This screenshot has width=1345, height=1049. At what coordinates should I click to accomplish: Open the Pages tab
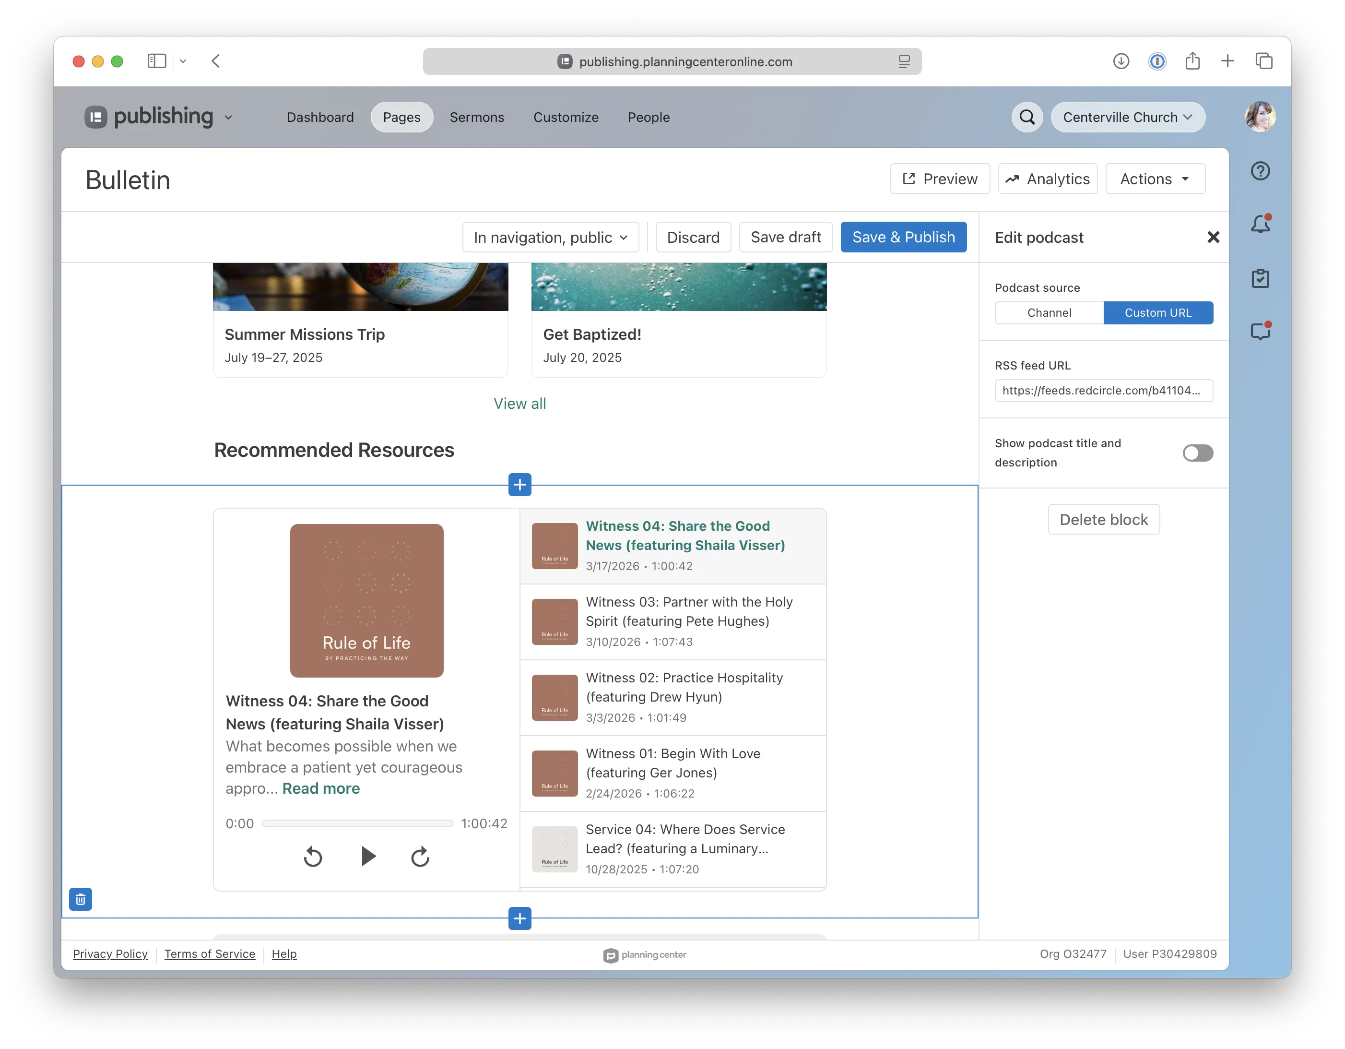click(x=401, y=117)
